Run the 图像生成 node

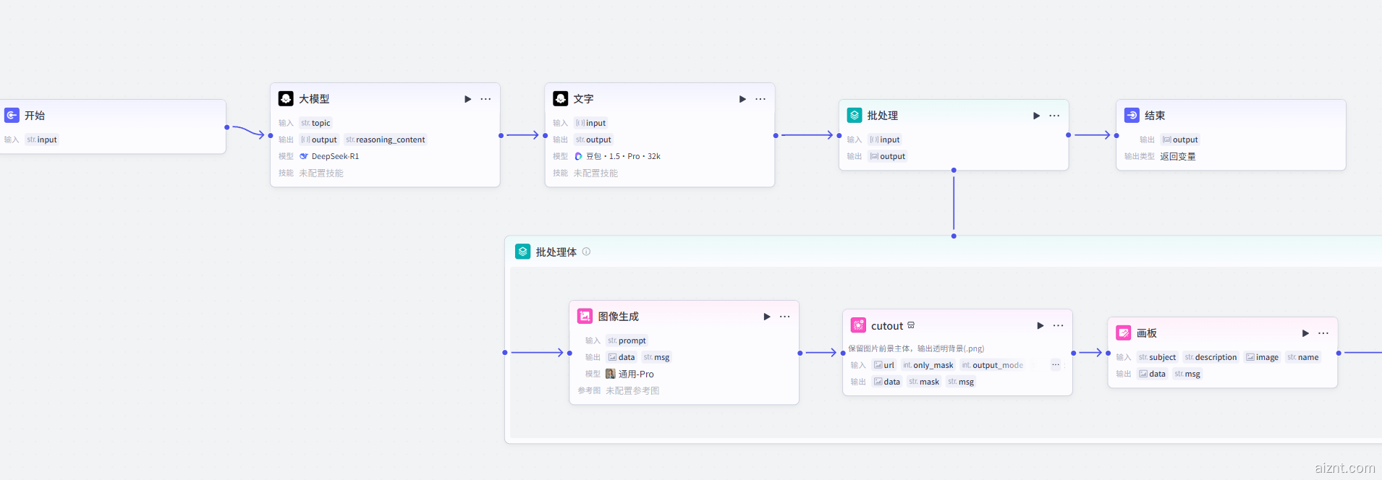coord(767,317)
